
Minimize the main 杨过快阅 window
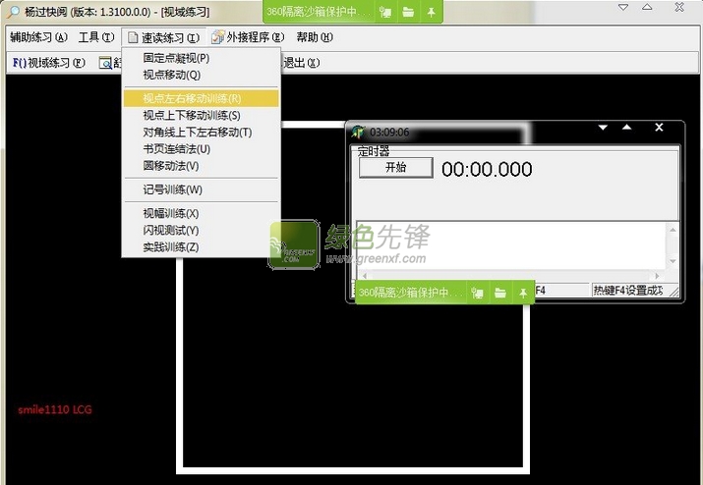point(623,7)
